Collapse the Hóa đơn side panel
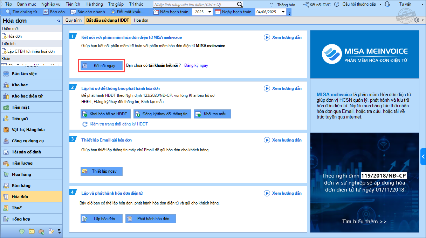 click(x=59, y=21)
